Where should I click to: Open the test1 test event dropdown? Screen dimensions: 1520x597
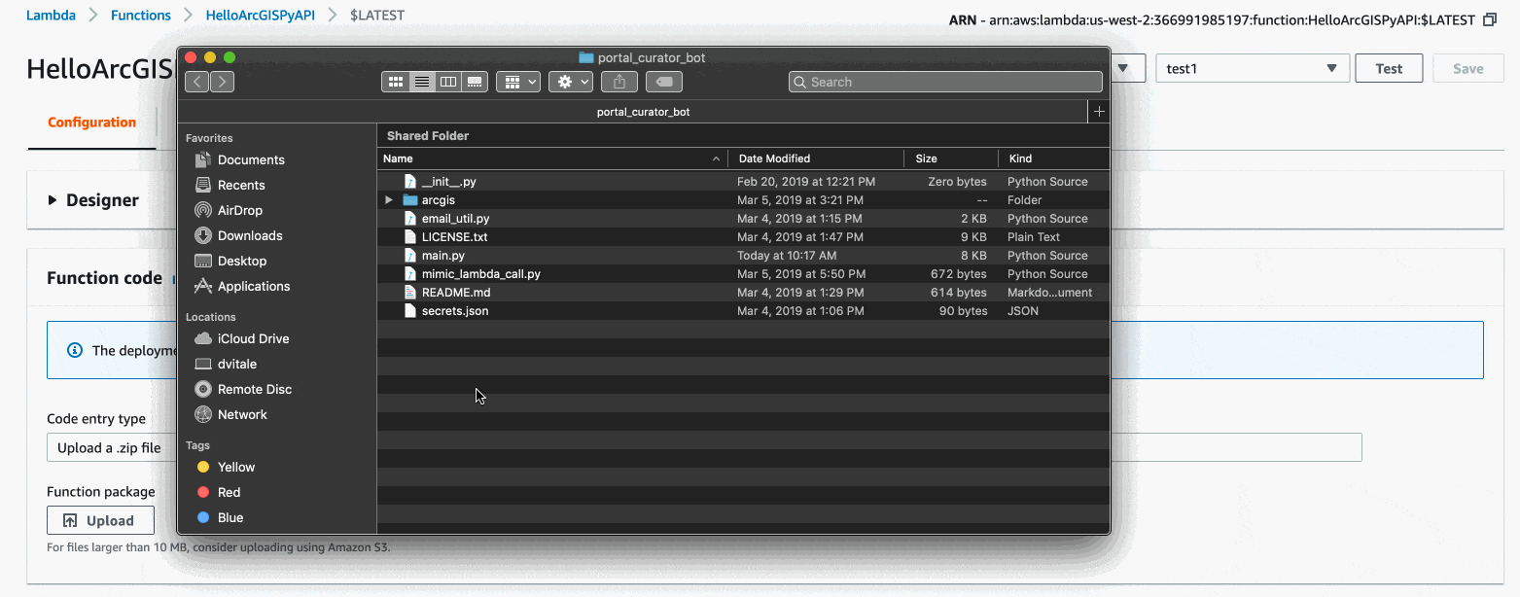pos(1253,68)
